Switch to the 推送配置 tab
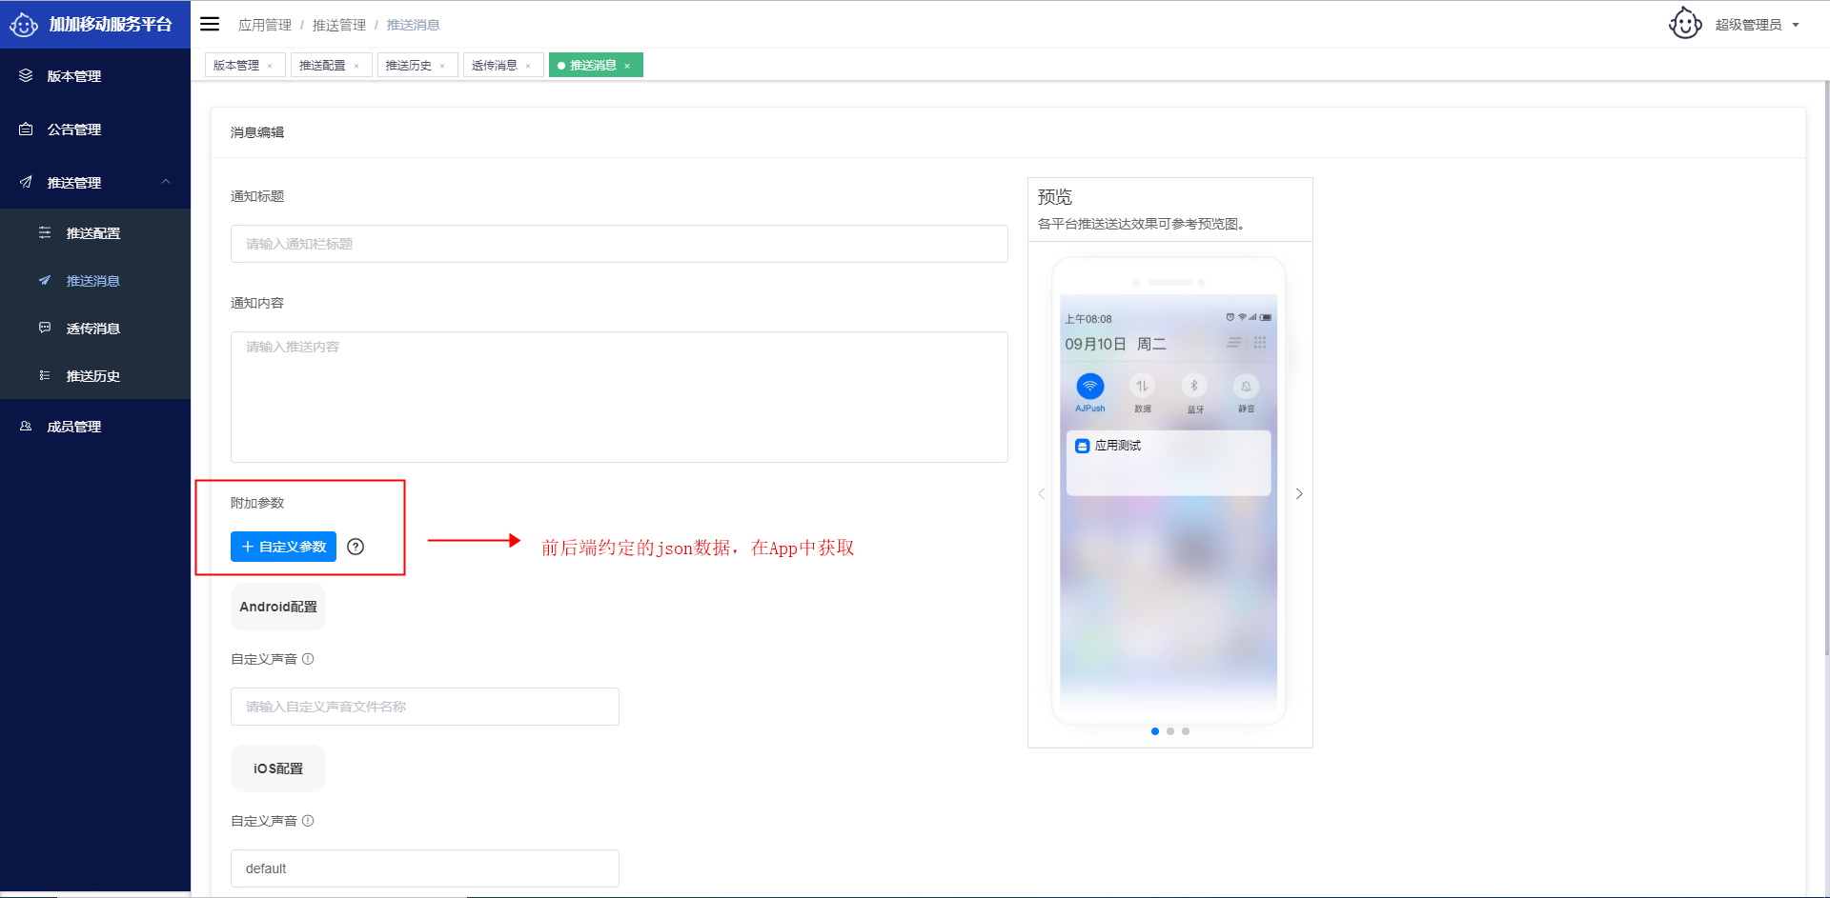Screen dimensions: 1830x898 tap(322, 65)
